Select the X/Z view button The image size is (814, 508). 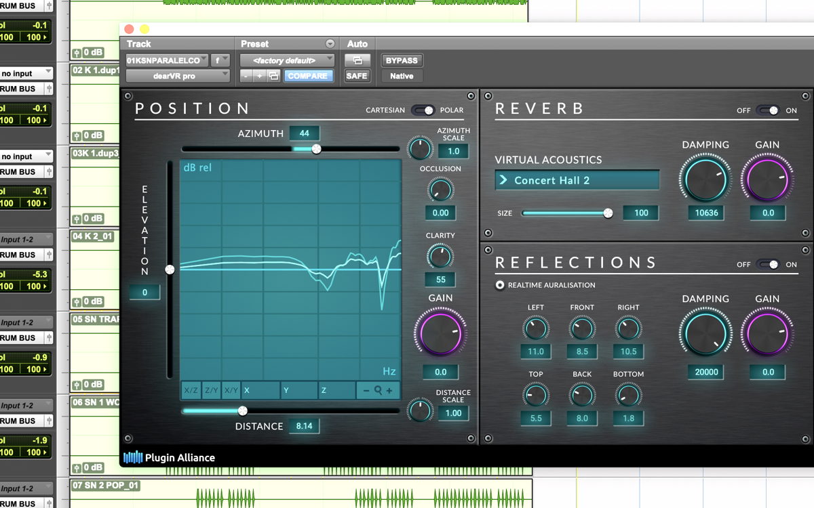point(191,390)
